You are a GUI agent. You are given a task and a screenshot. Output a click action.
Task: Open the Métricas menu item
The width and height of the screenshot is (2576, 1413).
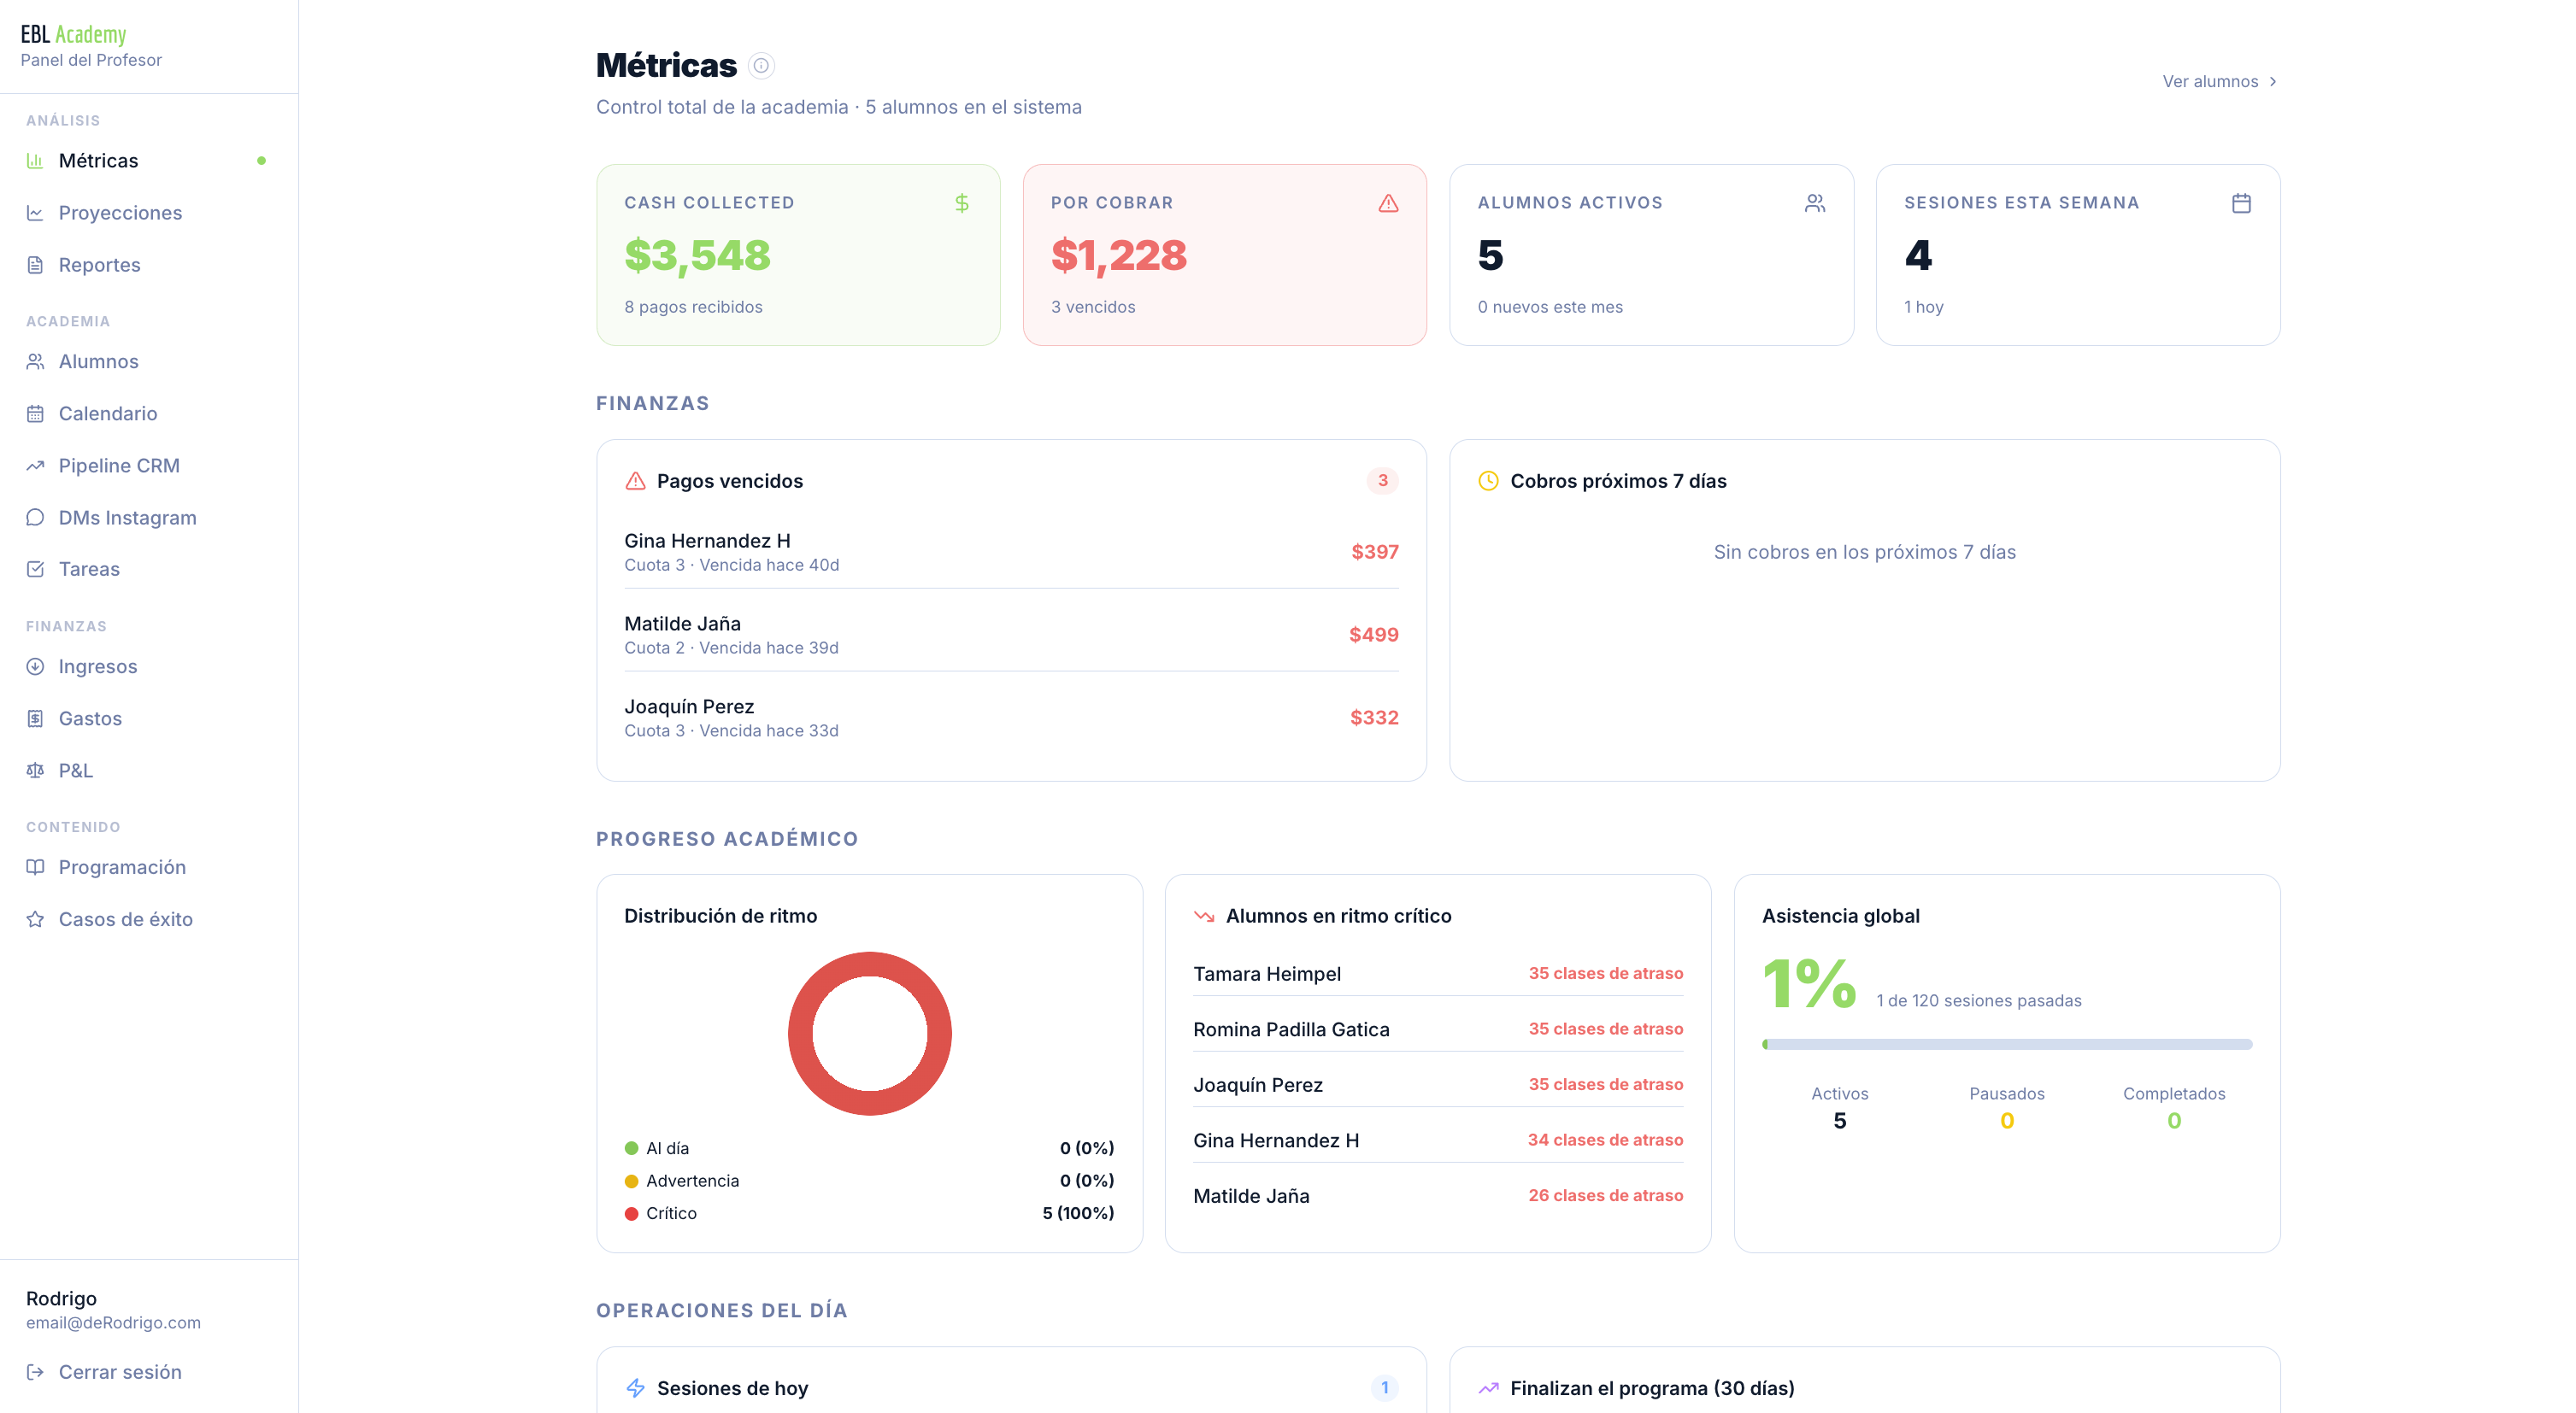pyautogui.click(x=149, y=161)
